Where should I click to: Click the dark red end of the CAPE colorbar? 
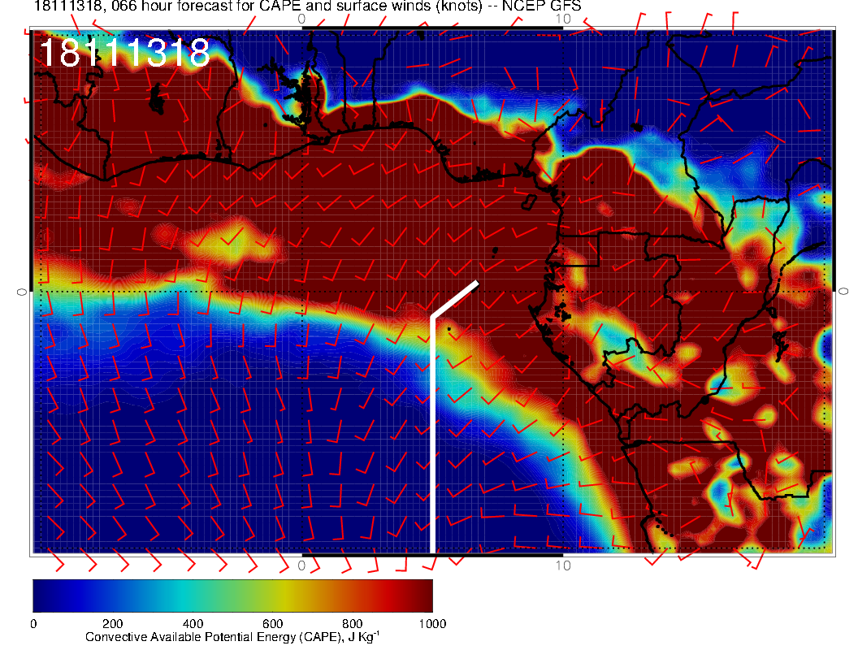tap(418, 595)
